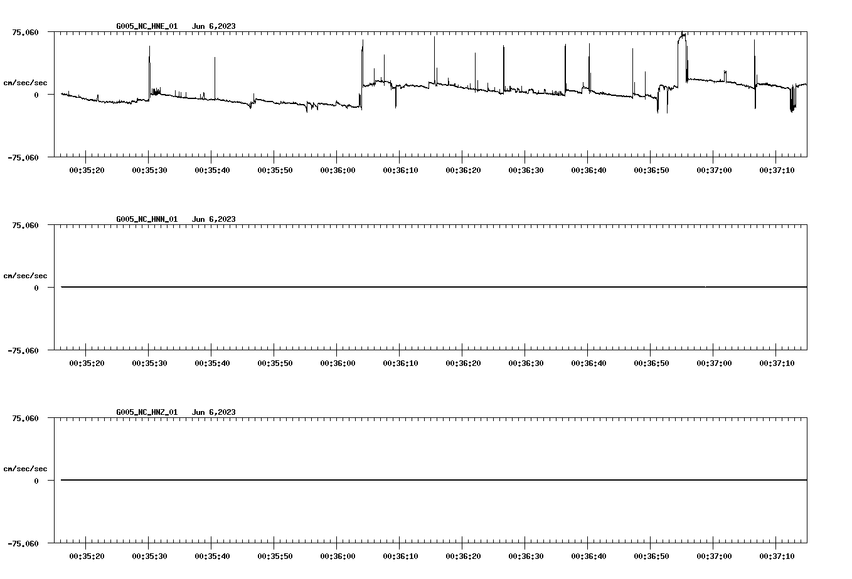Click time label 00:35:30 under HNN plot

pyautogui.click(x=149, y=363)
